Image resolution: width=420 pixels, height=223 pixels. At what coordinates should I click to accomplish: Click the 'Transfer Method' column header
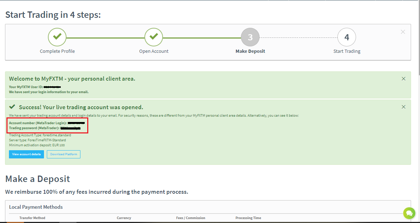point(32,218)
